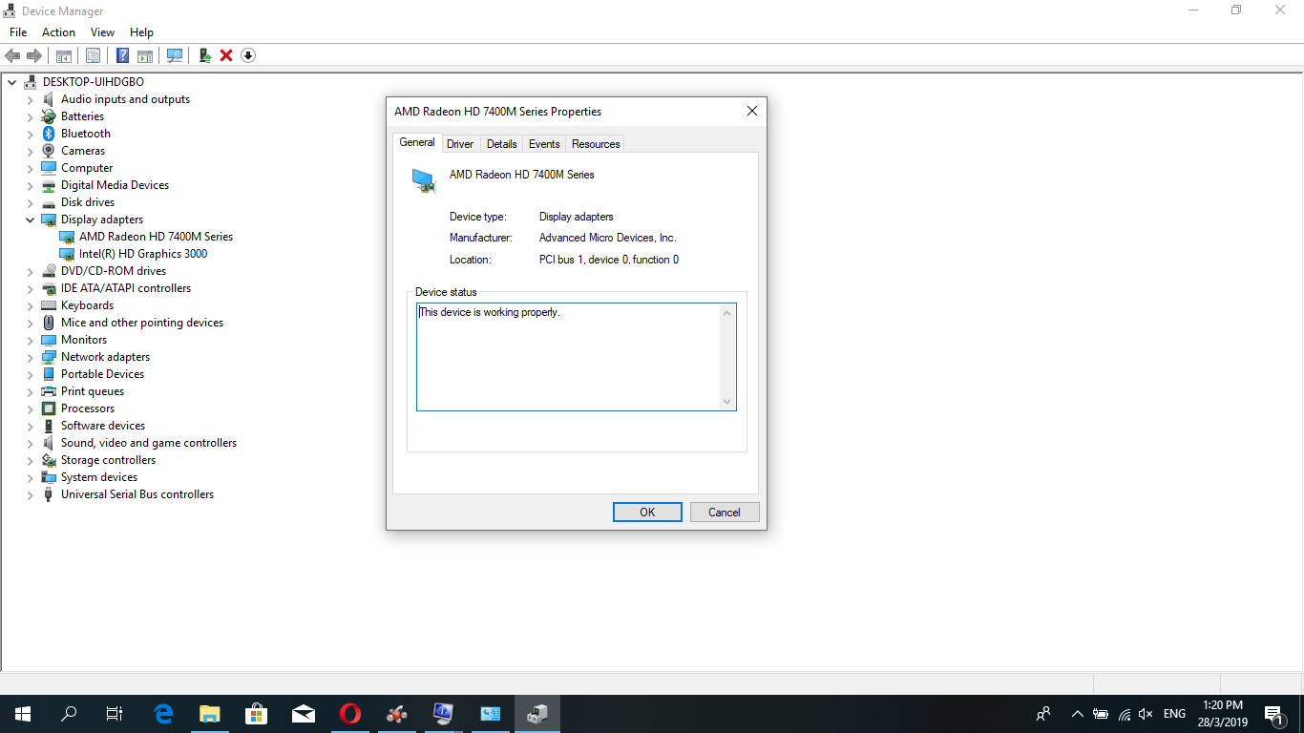
Task: Select IDE ATA/ATAPI controllers
Action: tap(126, 288)
